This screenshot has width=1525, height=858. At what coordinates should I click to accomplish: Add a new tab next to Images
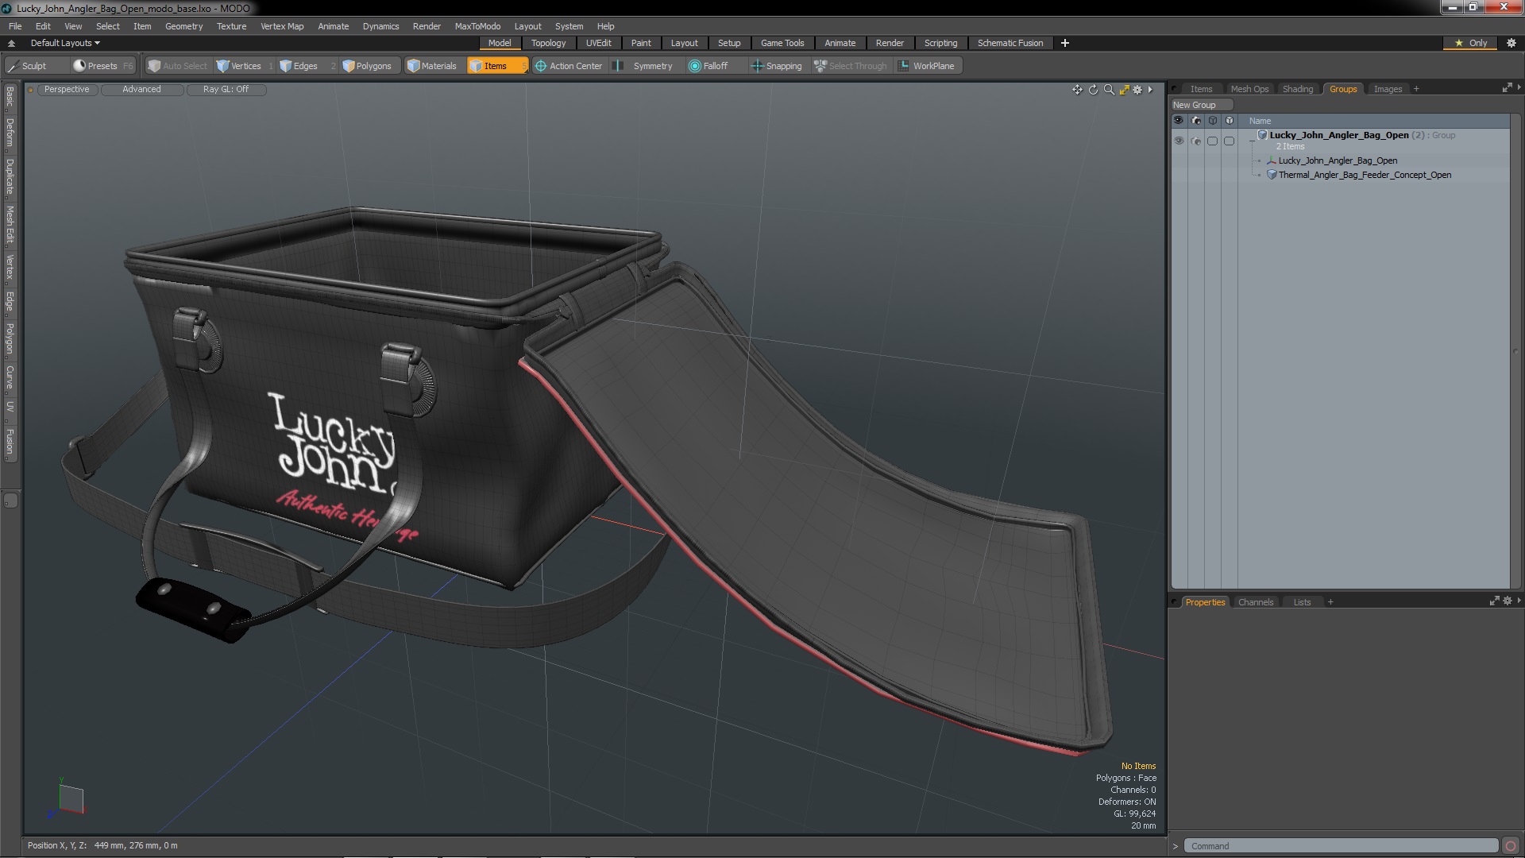point(1416,89)
